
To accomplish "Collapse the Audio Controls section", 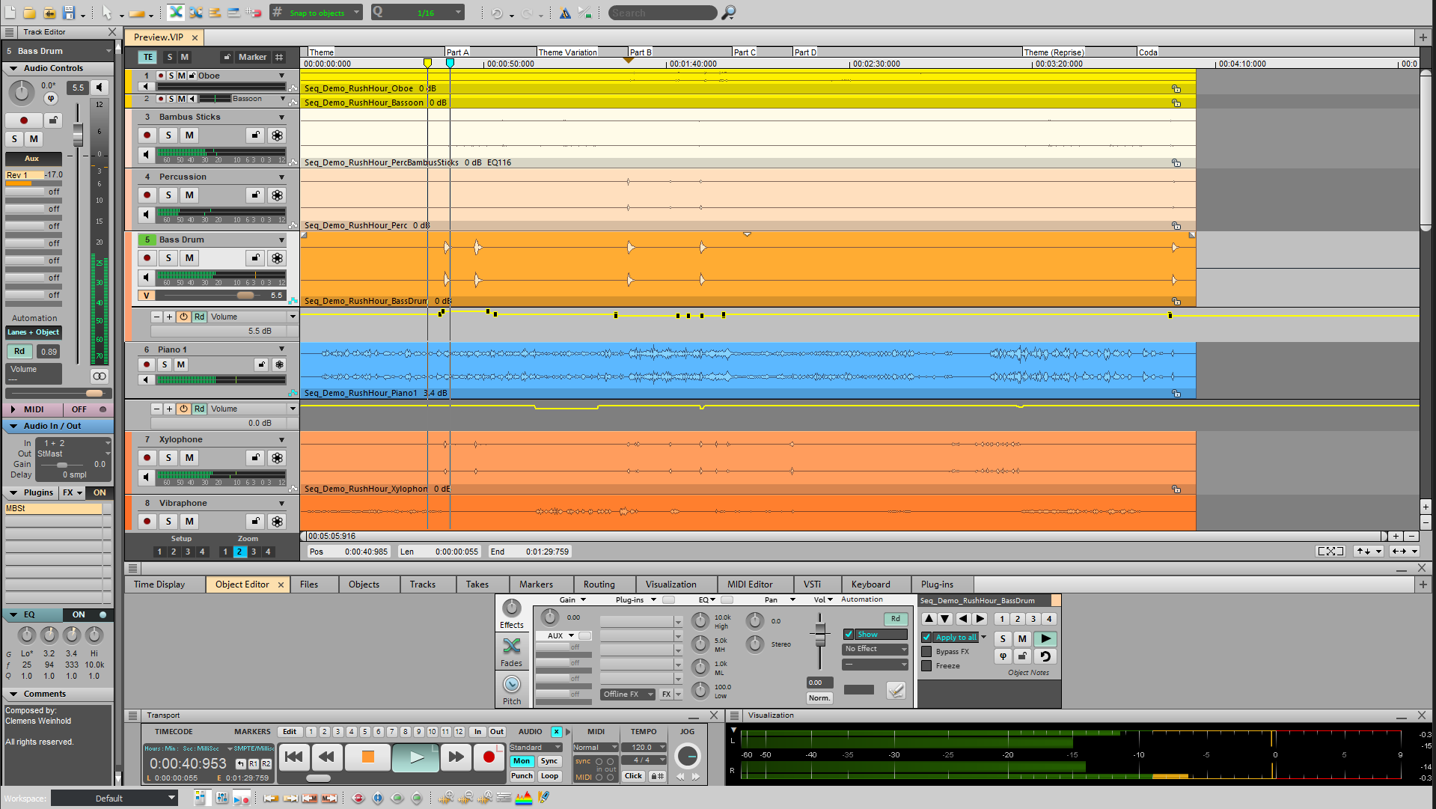I will click(13, 68).
